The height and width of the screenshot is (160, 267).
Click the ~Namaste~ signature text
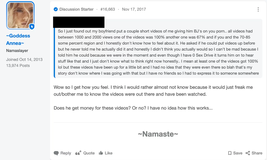(x=158, y=134)
